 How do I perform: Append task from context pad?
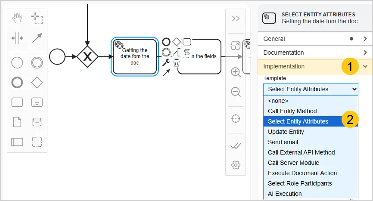[187, 42]
